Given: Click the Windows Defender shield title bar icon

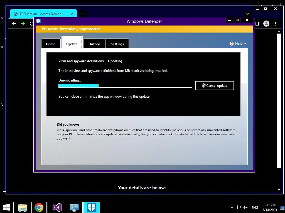Looking at the screenshot, I should pyautogui.click(x=38, y=21).
